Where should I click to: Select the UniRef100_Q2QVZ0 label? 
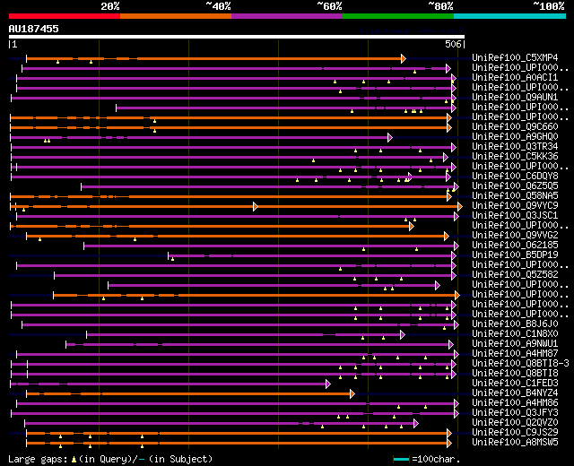(x=515, y=423)
